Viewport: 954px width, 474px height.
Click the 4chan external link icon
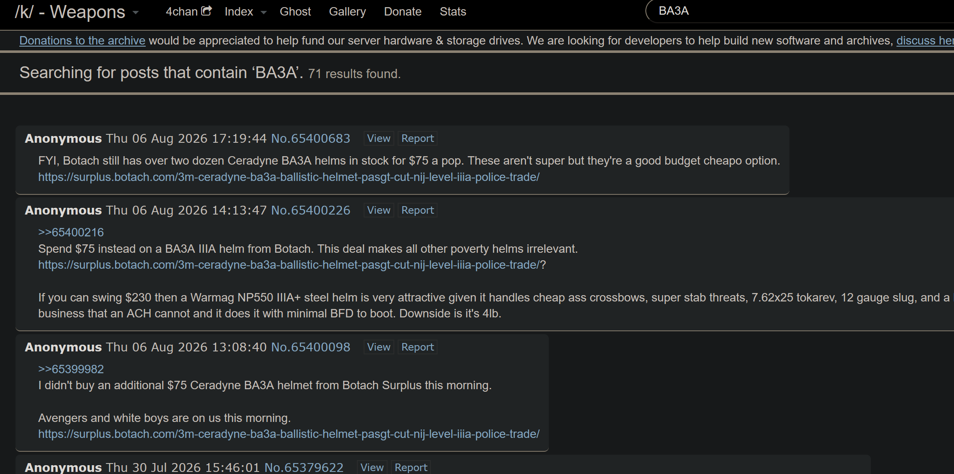click(x=207, y=11)
